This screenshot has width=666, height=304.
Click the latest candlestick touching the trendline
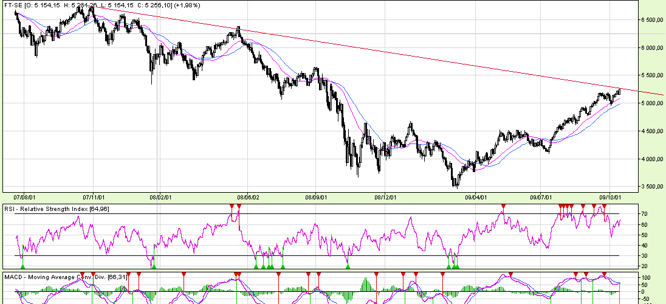(x=620, y=91)
